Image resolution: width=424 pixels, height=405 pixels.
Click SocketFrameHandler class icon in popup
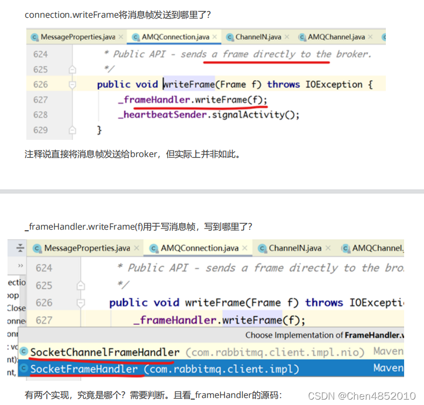[x=24, y=368]
